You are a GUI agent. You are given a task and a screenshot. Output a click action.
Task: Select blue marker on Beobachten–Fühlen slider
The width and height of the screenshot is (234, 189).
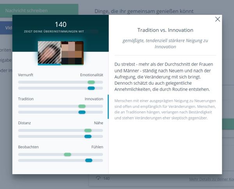[x=89, y=160]
